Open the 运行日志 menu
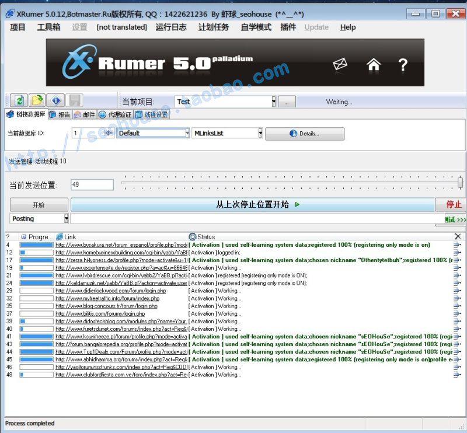The height and width of the screenshot is (433, 467). click(171, 27)
